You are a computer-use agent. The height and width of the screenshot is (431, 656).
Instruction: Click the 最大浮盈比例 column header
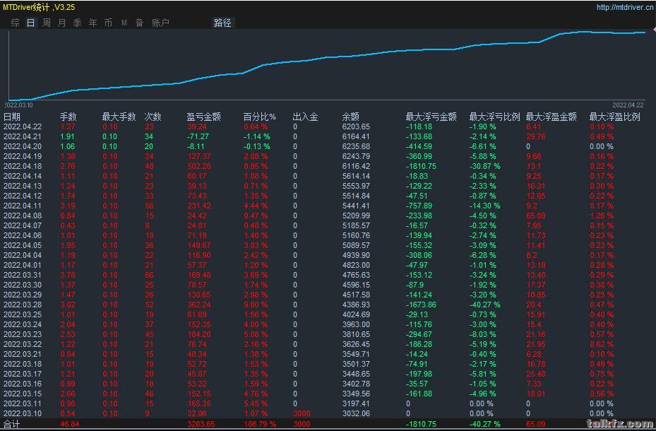tap(614, 117)
